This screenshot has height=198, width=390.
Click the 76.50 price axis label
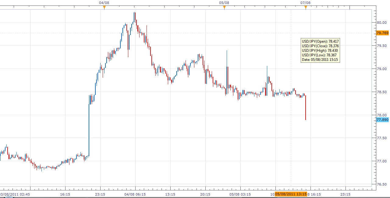click(x=382, y=184)
